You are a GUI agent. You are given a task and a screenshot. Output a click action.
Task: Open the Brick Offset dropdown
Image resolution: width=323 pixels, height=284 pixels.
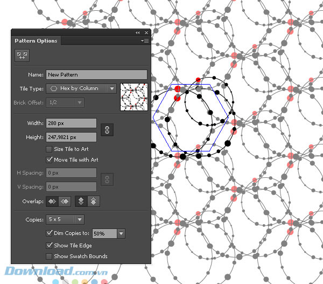pos(65,102)
